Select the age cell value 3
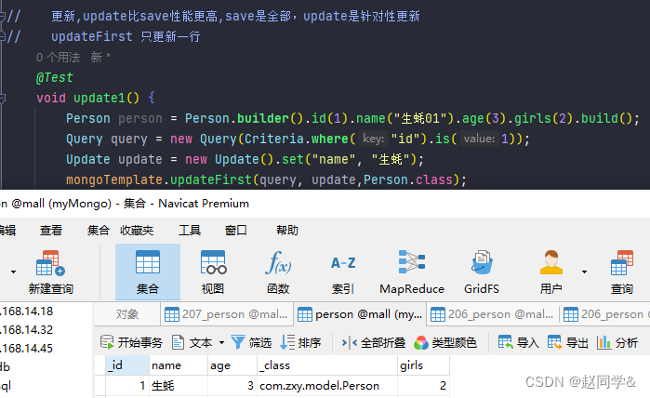650x398 pixels. 232,386
